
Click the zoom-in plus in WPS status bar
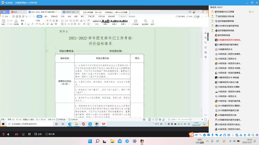pyautogui.click(x=202, y=120)
